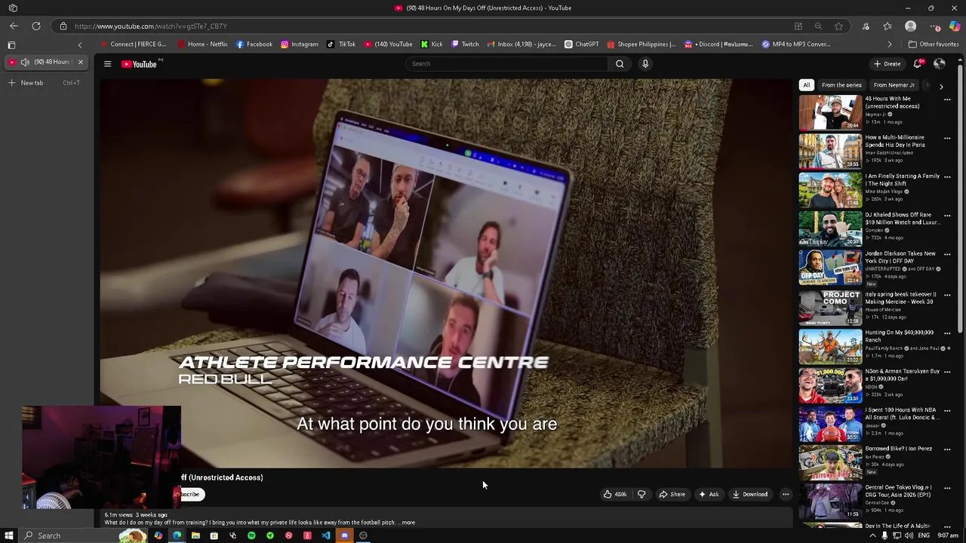Reload the page in the browser
Screen dimensions: 966x543
35,26
